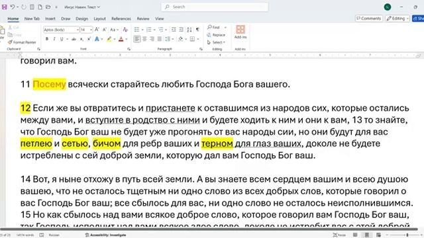Click the user account avatar
This screenshot has width=424, height=238.
click(388, 7)
